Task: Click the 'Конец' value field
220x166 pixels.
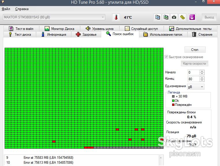Action: pos(193,79)
